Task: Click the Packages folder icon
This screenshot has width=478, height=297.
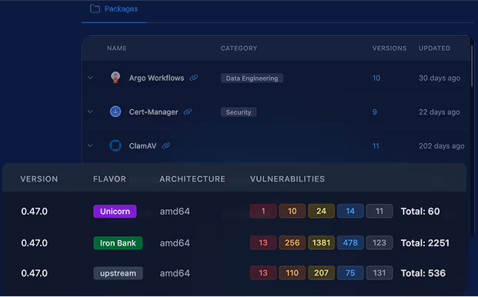Action: (x=95, y=8)
